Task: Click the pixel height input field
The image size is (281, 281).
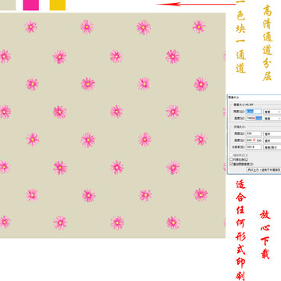Action: (254, 118)
